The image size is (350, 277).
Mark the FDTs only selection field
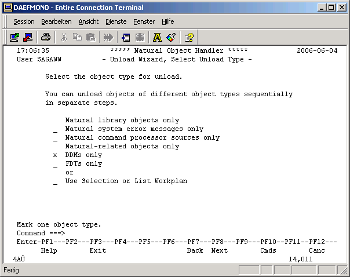55,165
